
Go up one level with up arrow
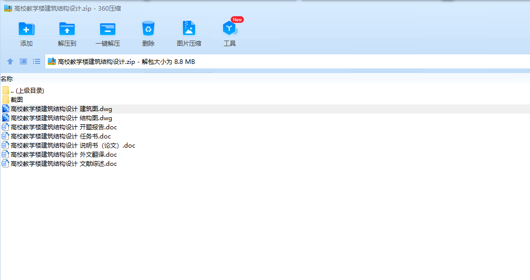10,61
